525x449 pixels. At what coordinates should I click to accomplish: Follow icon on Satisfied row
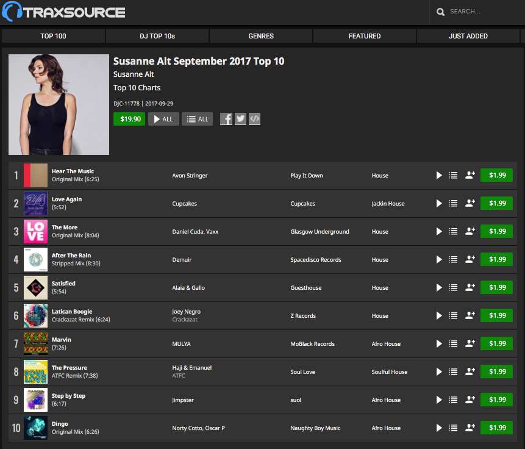pos(470,287)
